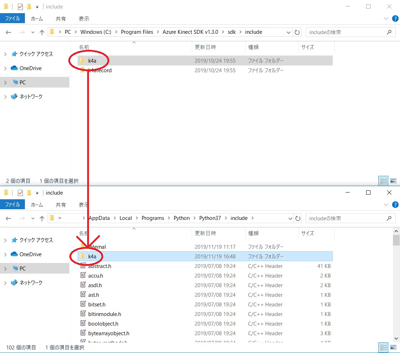Open ファイル tab in lower window

click(x=12, y=204)
